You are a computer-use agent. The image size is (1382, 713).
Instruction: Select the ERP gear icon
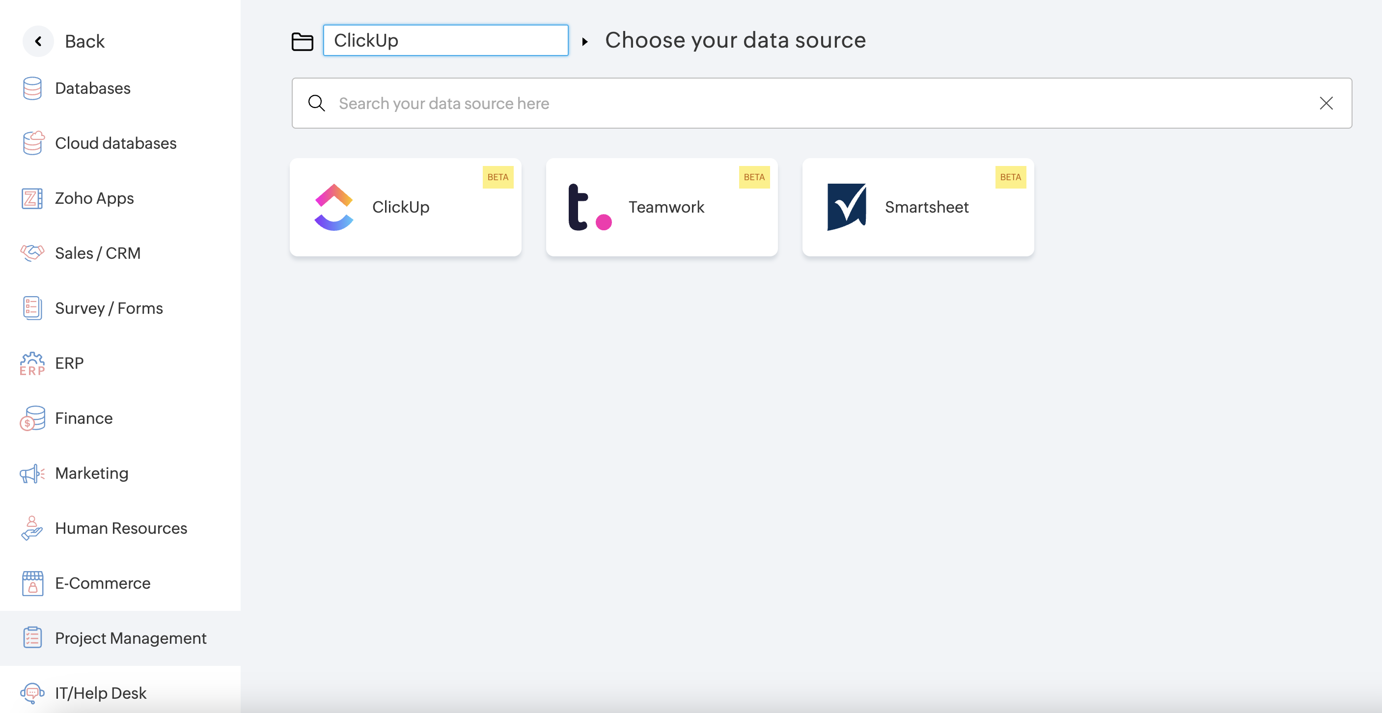tap(32, 363)
